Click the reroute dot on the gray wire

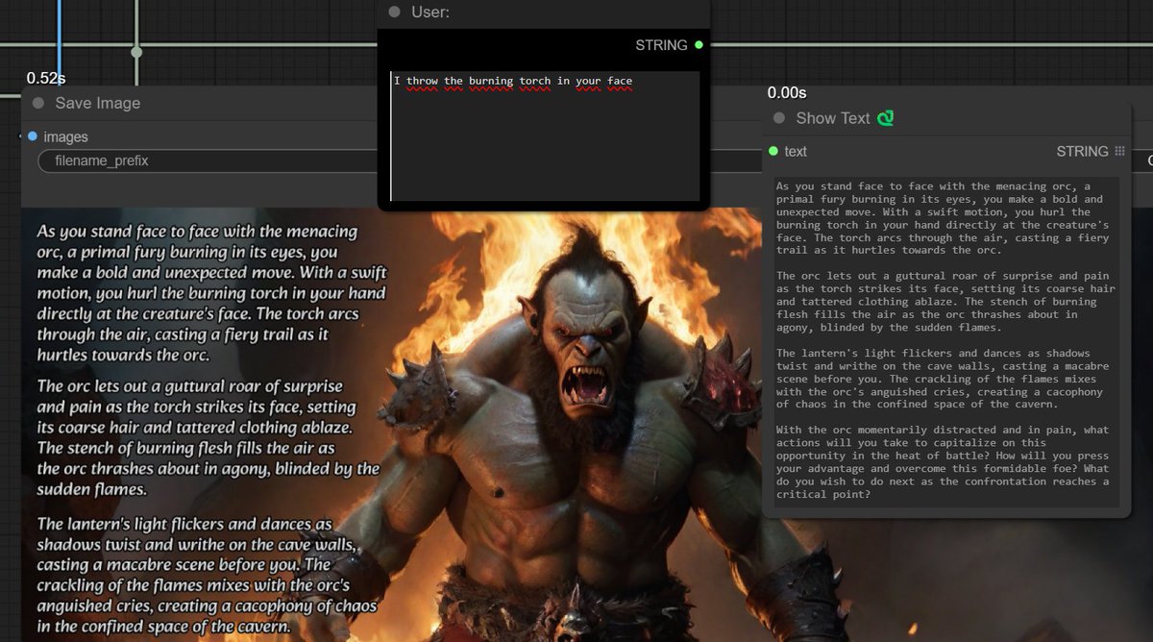[136, 52]
